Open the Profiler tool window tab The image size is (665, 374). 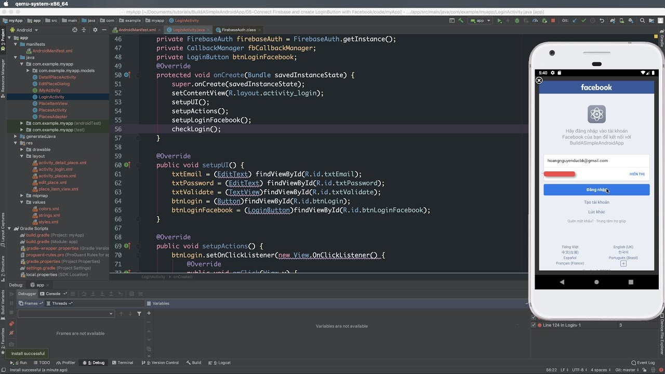coord(65,363)
